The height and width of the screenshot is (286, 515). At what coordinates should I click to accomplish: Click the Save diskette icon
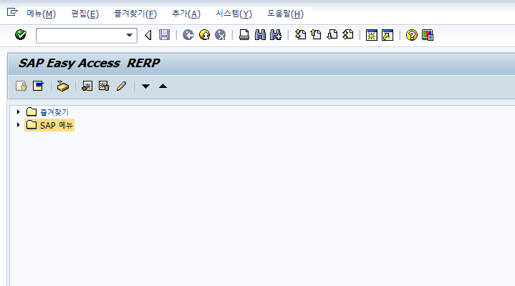[164, 35]
